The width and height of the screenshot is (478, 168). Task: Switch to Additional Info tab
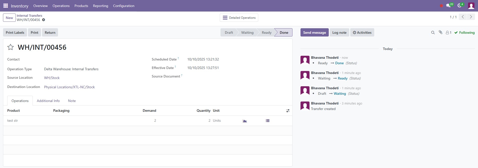click(48, 101)
